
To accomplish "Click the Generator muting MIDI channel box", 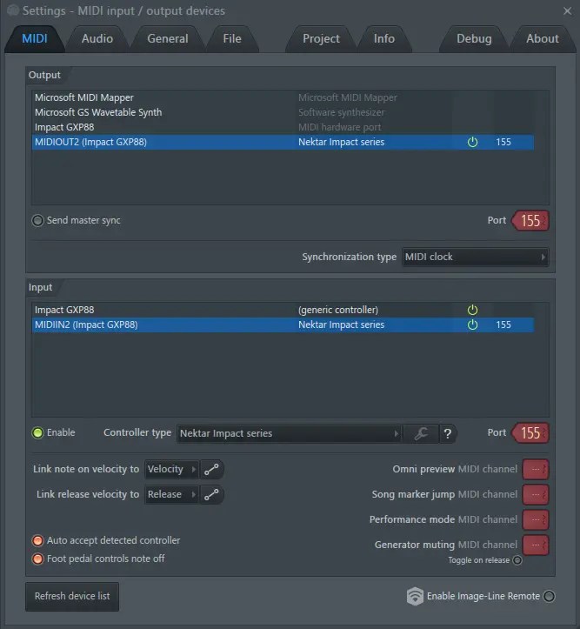I will click(x=536, y=545).
